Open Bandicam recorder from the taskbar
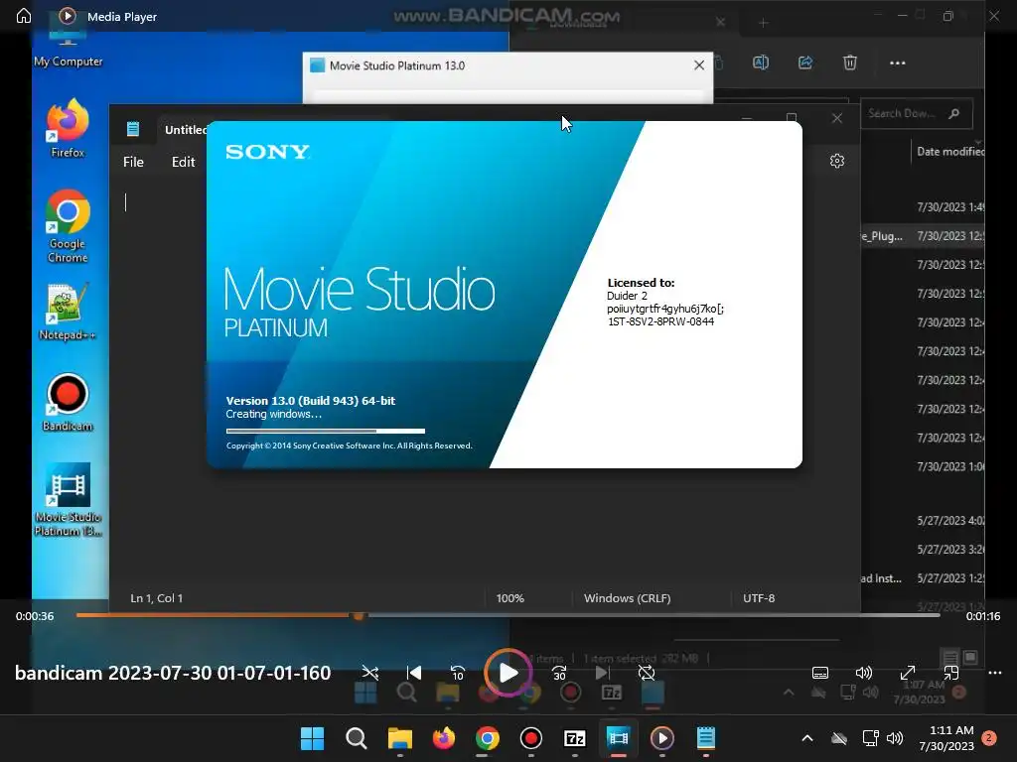Image resolution: width=1017 pixels, height=762 pixels. click(x=531, y=738)
